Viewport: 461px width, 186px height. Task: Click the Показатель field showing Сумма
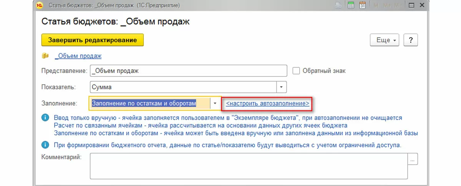[184, 87]
